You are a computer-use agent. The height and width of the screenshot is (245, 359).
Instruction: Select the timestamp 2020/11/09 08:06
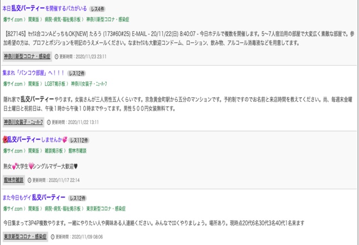(x=87, y=237)
